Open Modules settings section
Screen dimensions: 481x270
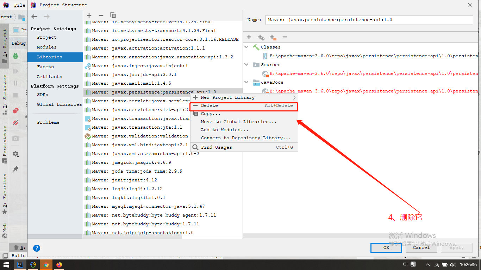coord(46,47)
